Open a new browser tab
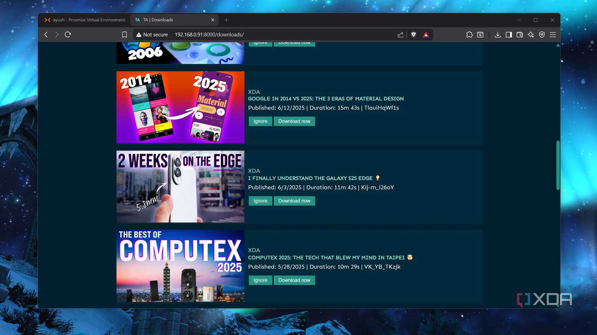 226,20
